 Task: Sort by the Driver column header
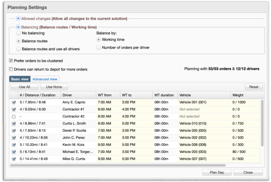(x=78, y=95)
